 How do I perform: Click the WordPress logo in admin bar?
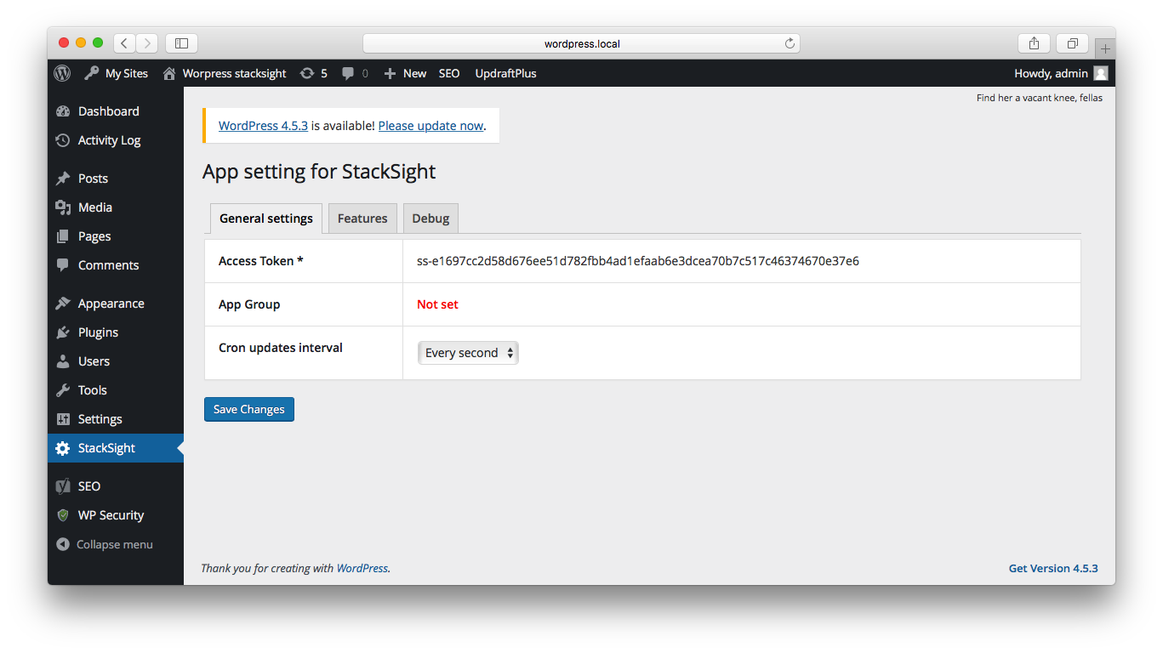[x=62, y=73]
